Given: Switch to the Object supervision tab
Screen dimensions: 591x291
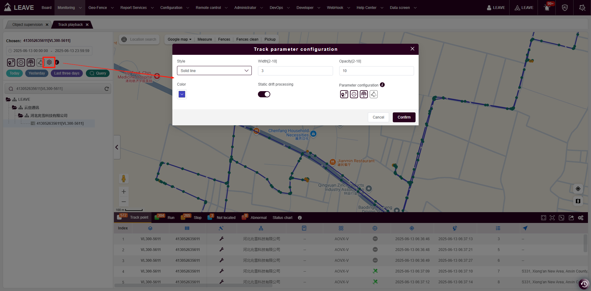Looking at the screenshot, I should click(x=27, y=25).
